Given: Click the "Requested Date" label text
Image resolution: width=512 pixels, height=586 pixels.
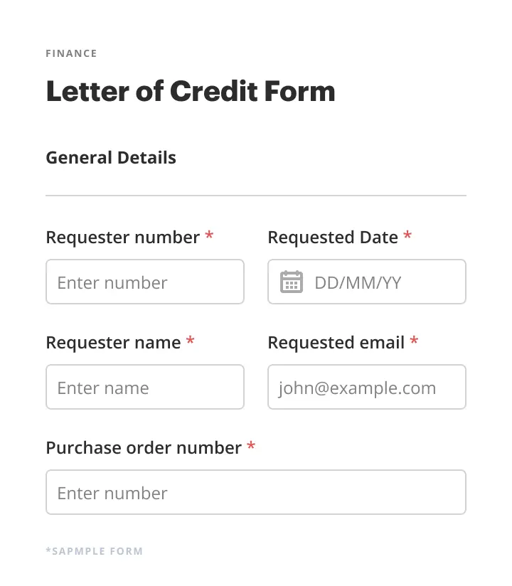Looking at the screenshot, I should point(332,238).
